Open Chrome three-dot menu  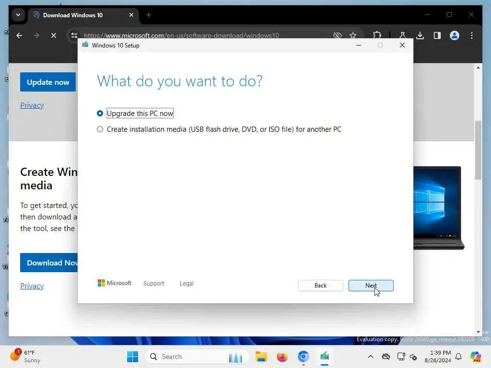tap(472, 35)
